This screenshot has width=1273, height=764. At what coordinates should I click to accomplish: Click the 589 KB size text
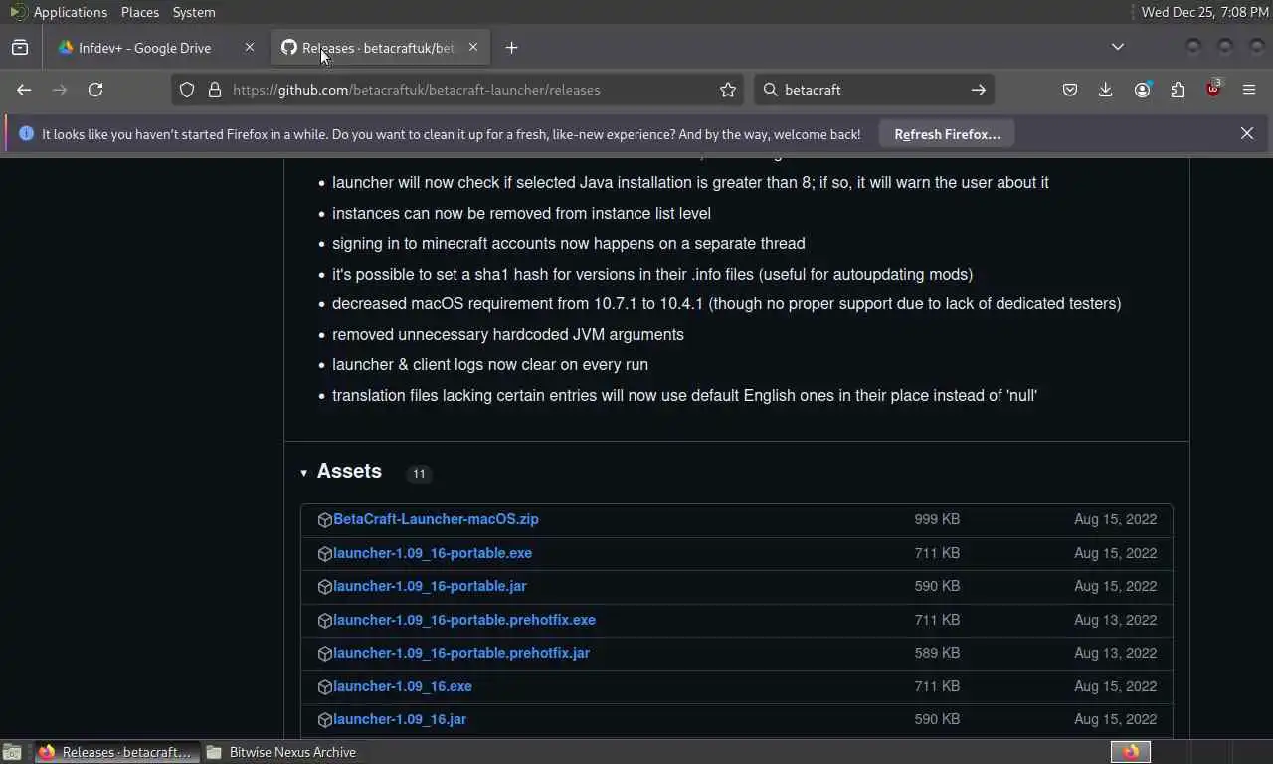point(937,653)
